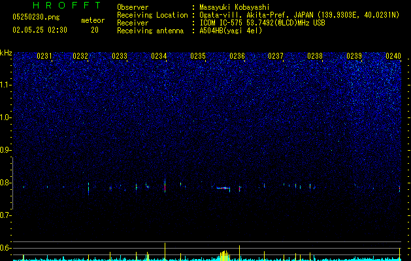This screenshot has height=261, width=411.
Task: Click time marker 0233
Action: coord(120,56)
